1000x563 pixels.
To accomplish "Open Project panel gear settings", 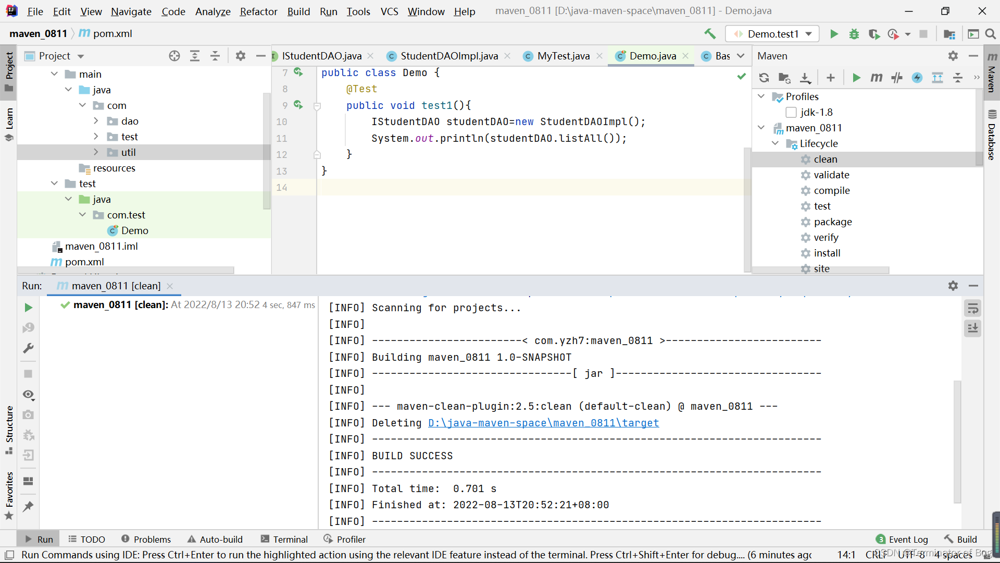I will (240, 56).
